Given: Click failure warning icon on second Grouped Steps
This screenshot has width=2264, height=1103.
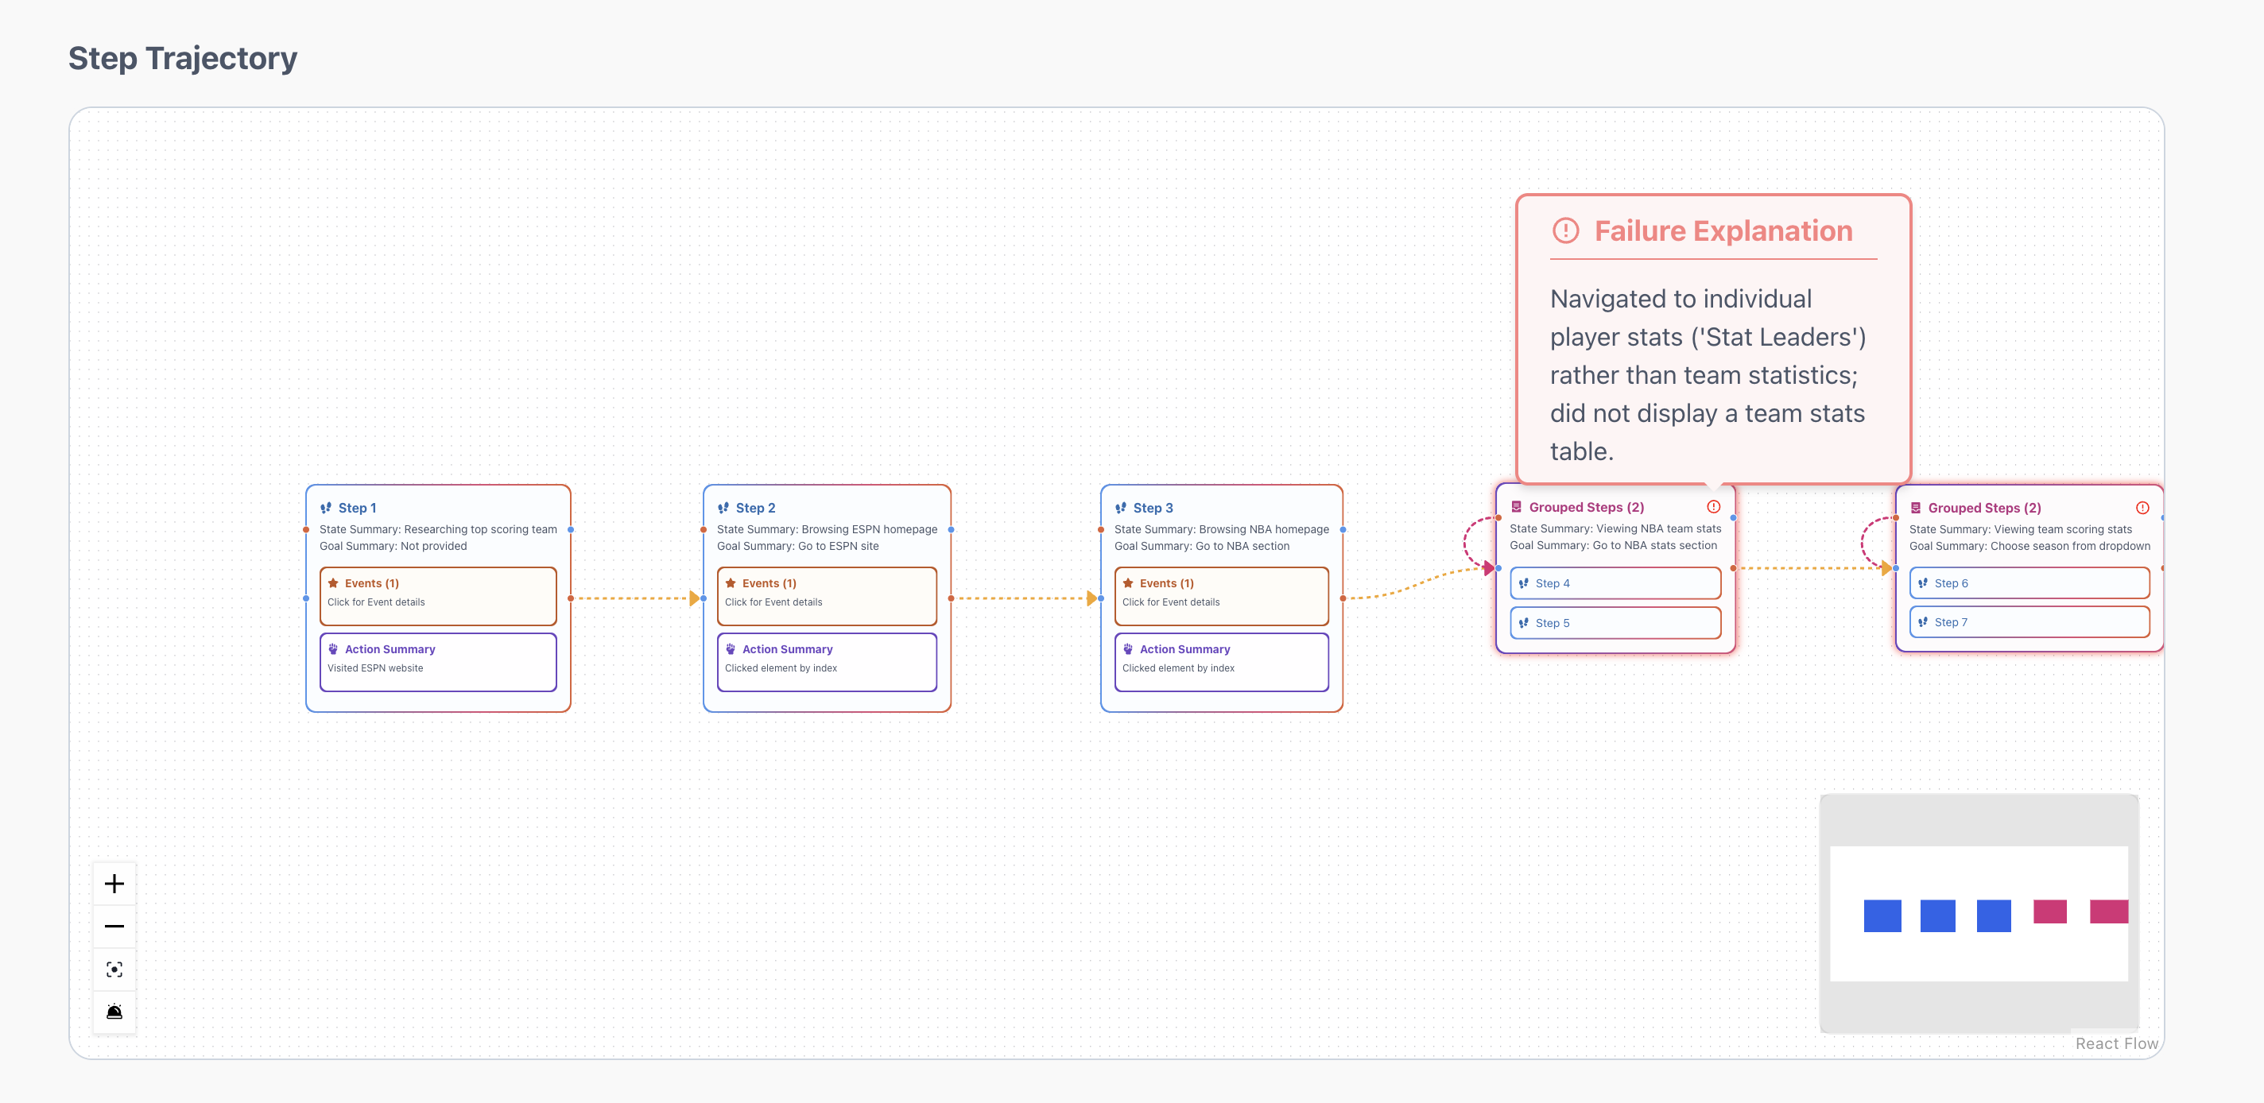Looking at the screenshot, I should click(2142, 508).
